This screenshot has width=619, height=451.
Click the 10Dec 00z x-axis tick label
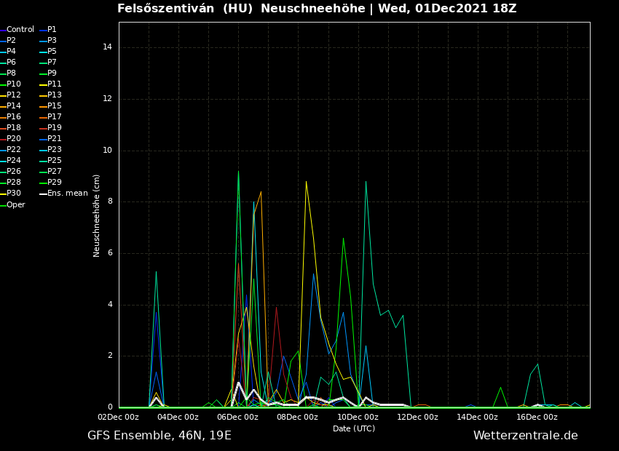point(358,418)
